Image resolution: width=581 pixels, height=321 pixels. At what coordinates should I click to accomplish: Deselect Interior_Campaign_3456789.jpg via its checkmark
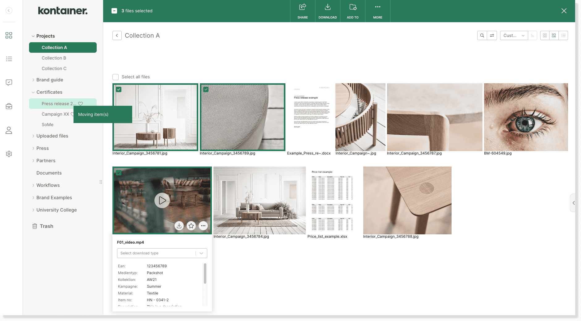click(206, 89)
